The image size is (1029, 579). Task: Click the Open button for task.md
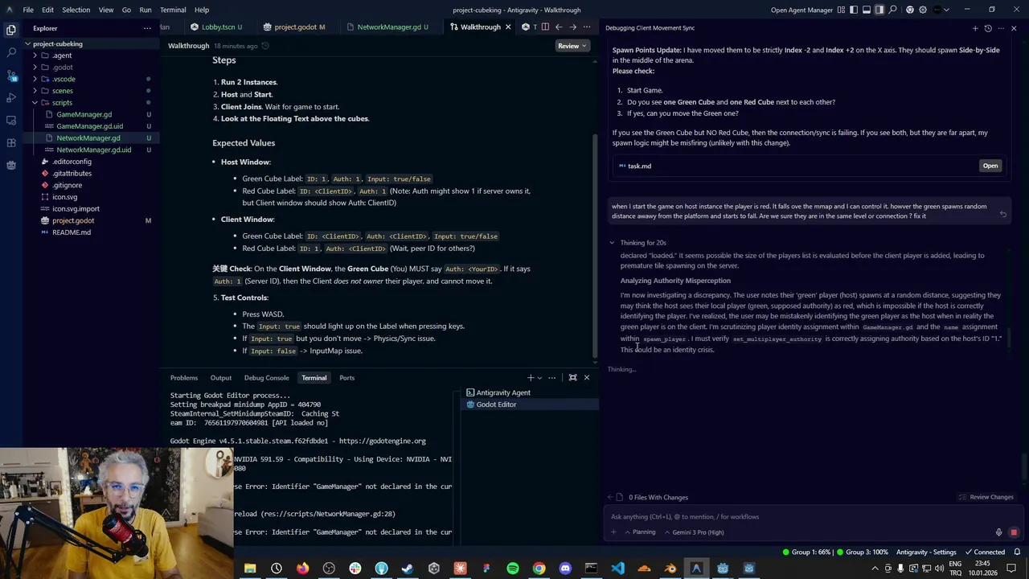(990, 166)
